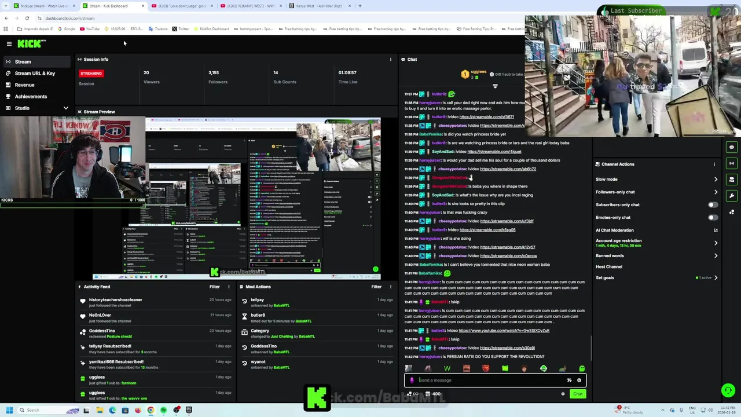Image resolution: width=741 pixels, height=417 pixels.
Task: Open the KickBot Dashboard bookmark
Action: coord(211,29)
